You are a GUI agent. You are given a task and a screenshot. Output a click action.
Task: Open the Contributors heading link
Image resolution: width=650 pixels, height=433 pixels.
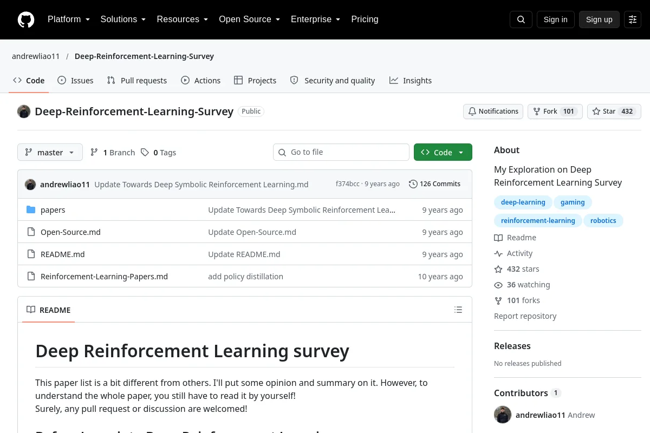[x=528, y=393]
